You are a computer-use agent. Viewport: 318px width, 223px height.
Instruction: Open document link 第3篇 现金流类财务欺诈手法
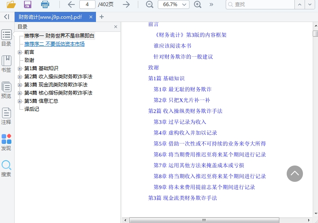[x=183, y=198]
